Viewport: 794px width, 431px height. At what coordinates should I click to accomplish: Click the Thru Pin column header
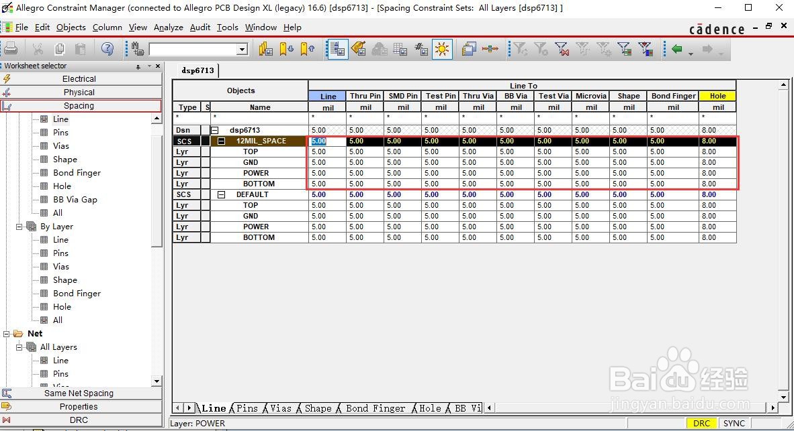(365, 96)
